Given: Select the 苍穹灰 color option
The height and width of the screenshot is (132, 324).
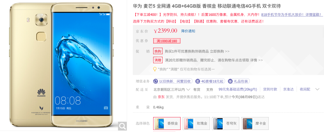Looking at the screenshot, I should tap(226, 123).
